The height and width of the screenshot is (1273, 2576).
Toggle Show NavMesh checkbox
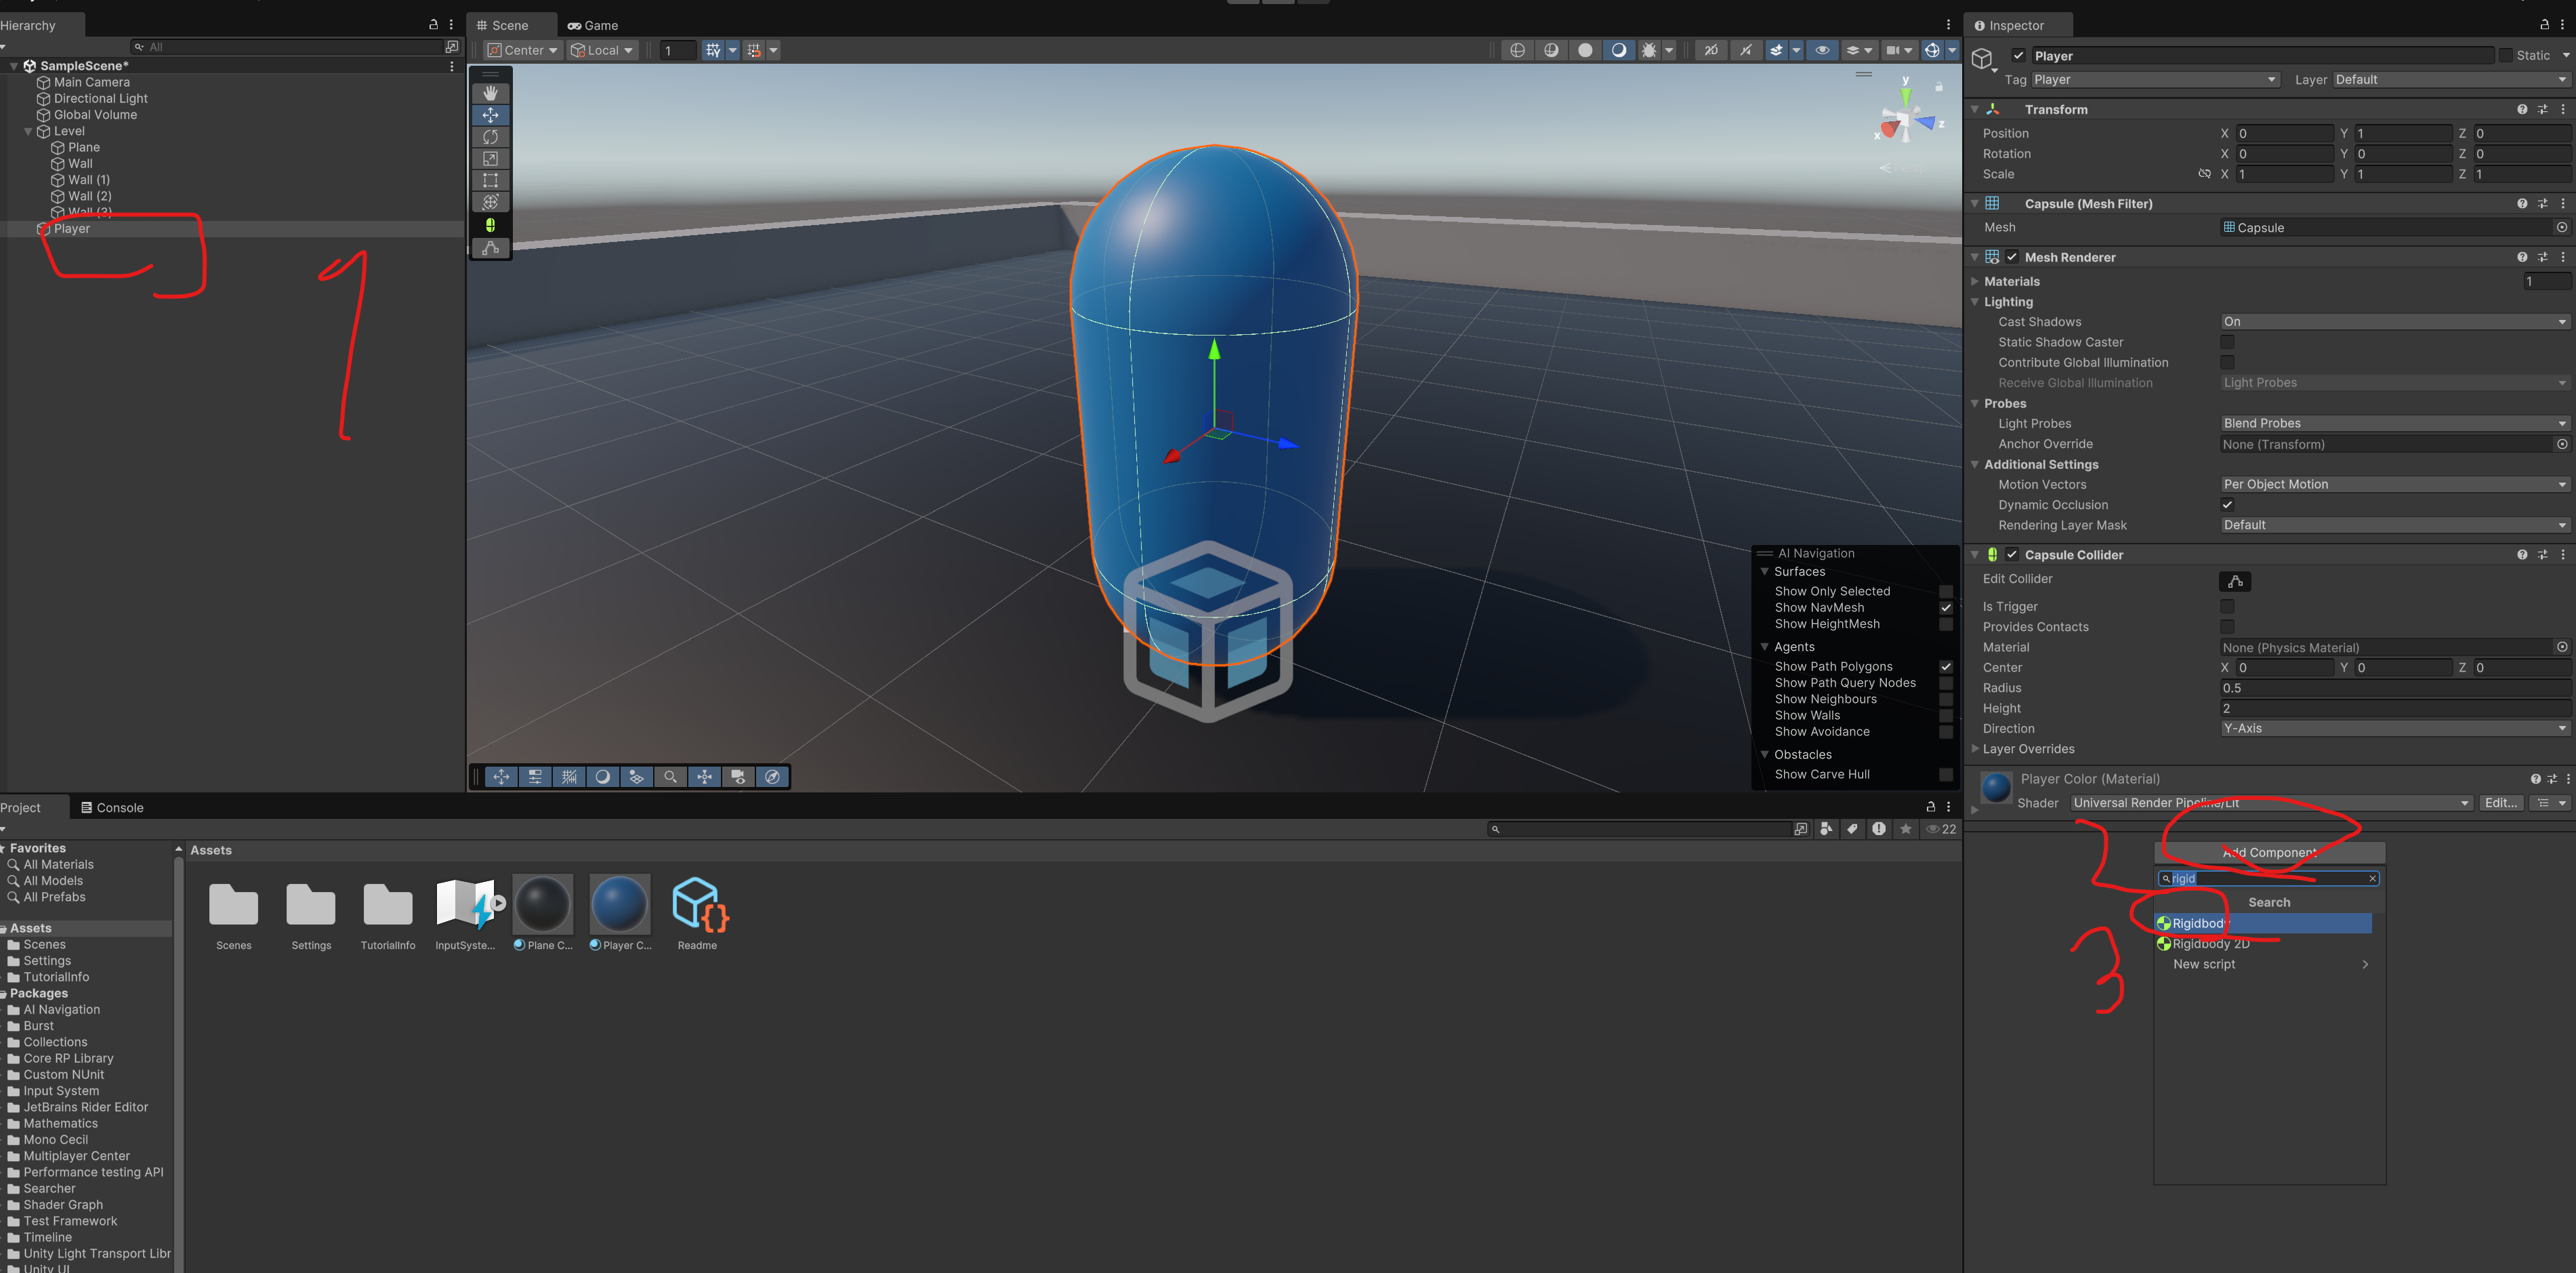point(1945,607)
